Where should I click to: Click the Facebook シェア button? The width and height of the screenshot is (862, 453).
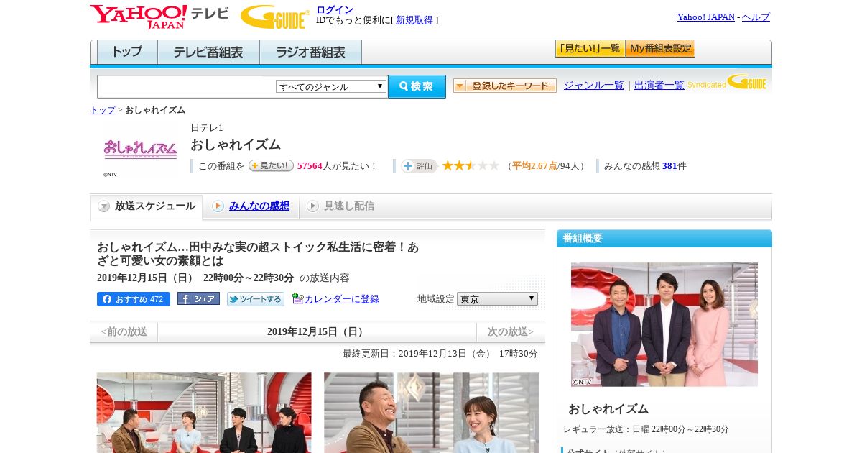point(198,298)
